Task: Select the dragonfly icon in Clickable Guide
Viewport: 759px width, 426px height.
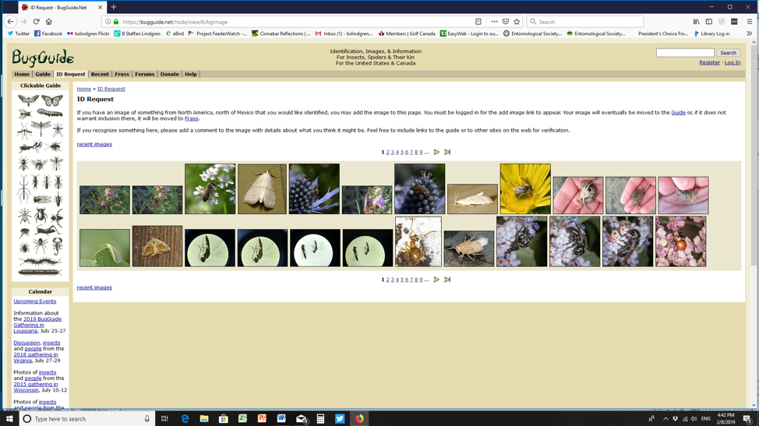Action: click(41, 129)
